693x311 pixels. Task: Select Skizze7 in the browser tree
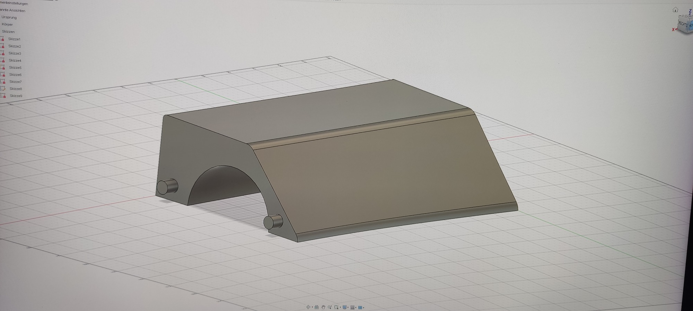[16, 82]
